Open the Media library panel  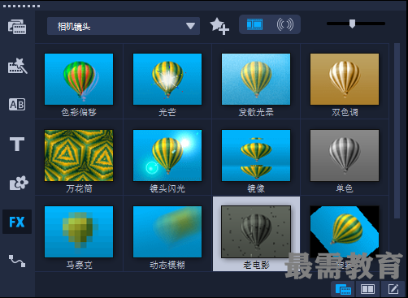click(x=17, y=27)
